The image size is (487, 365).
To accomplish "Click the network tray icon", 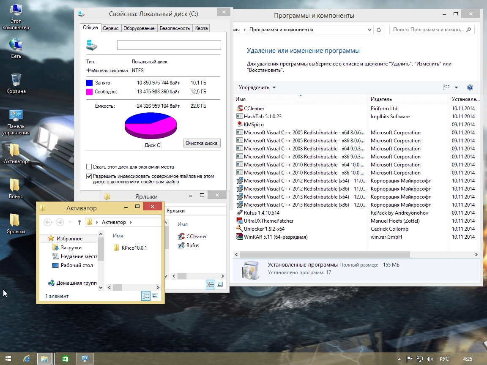I will point(420,359).
